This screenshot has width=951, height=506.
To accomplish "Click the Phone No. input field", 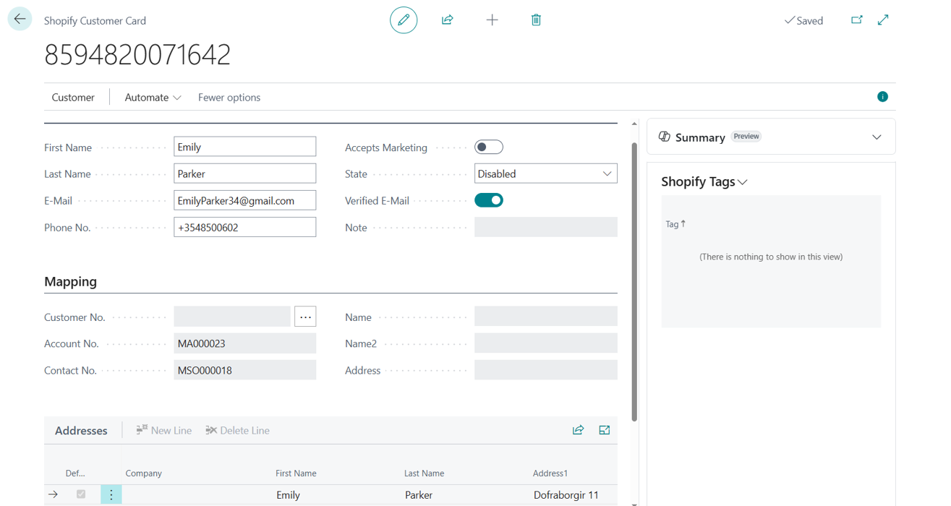I will pyautogui.click(x=244, y=228).
